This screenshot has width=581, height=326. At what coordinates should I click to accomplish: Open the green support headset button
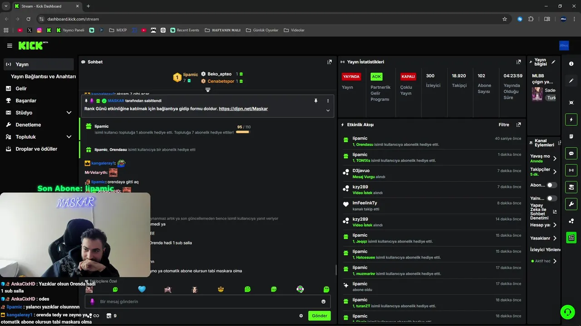coord(567,312)
